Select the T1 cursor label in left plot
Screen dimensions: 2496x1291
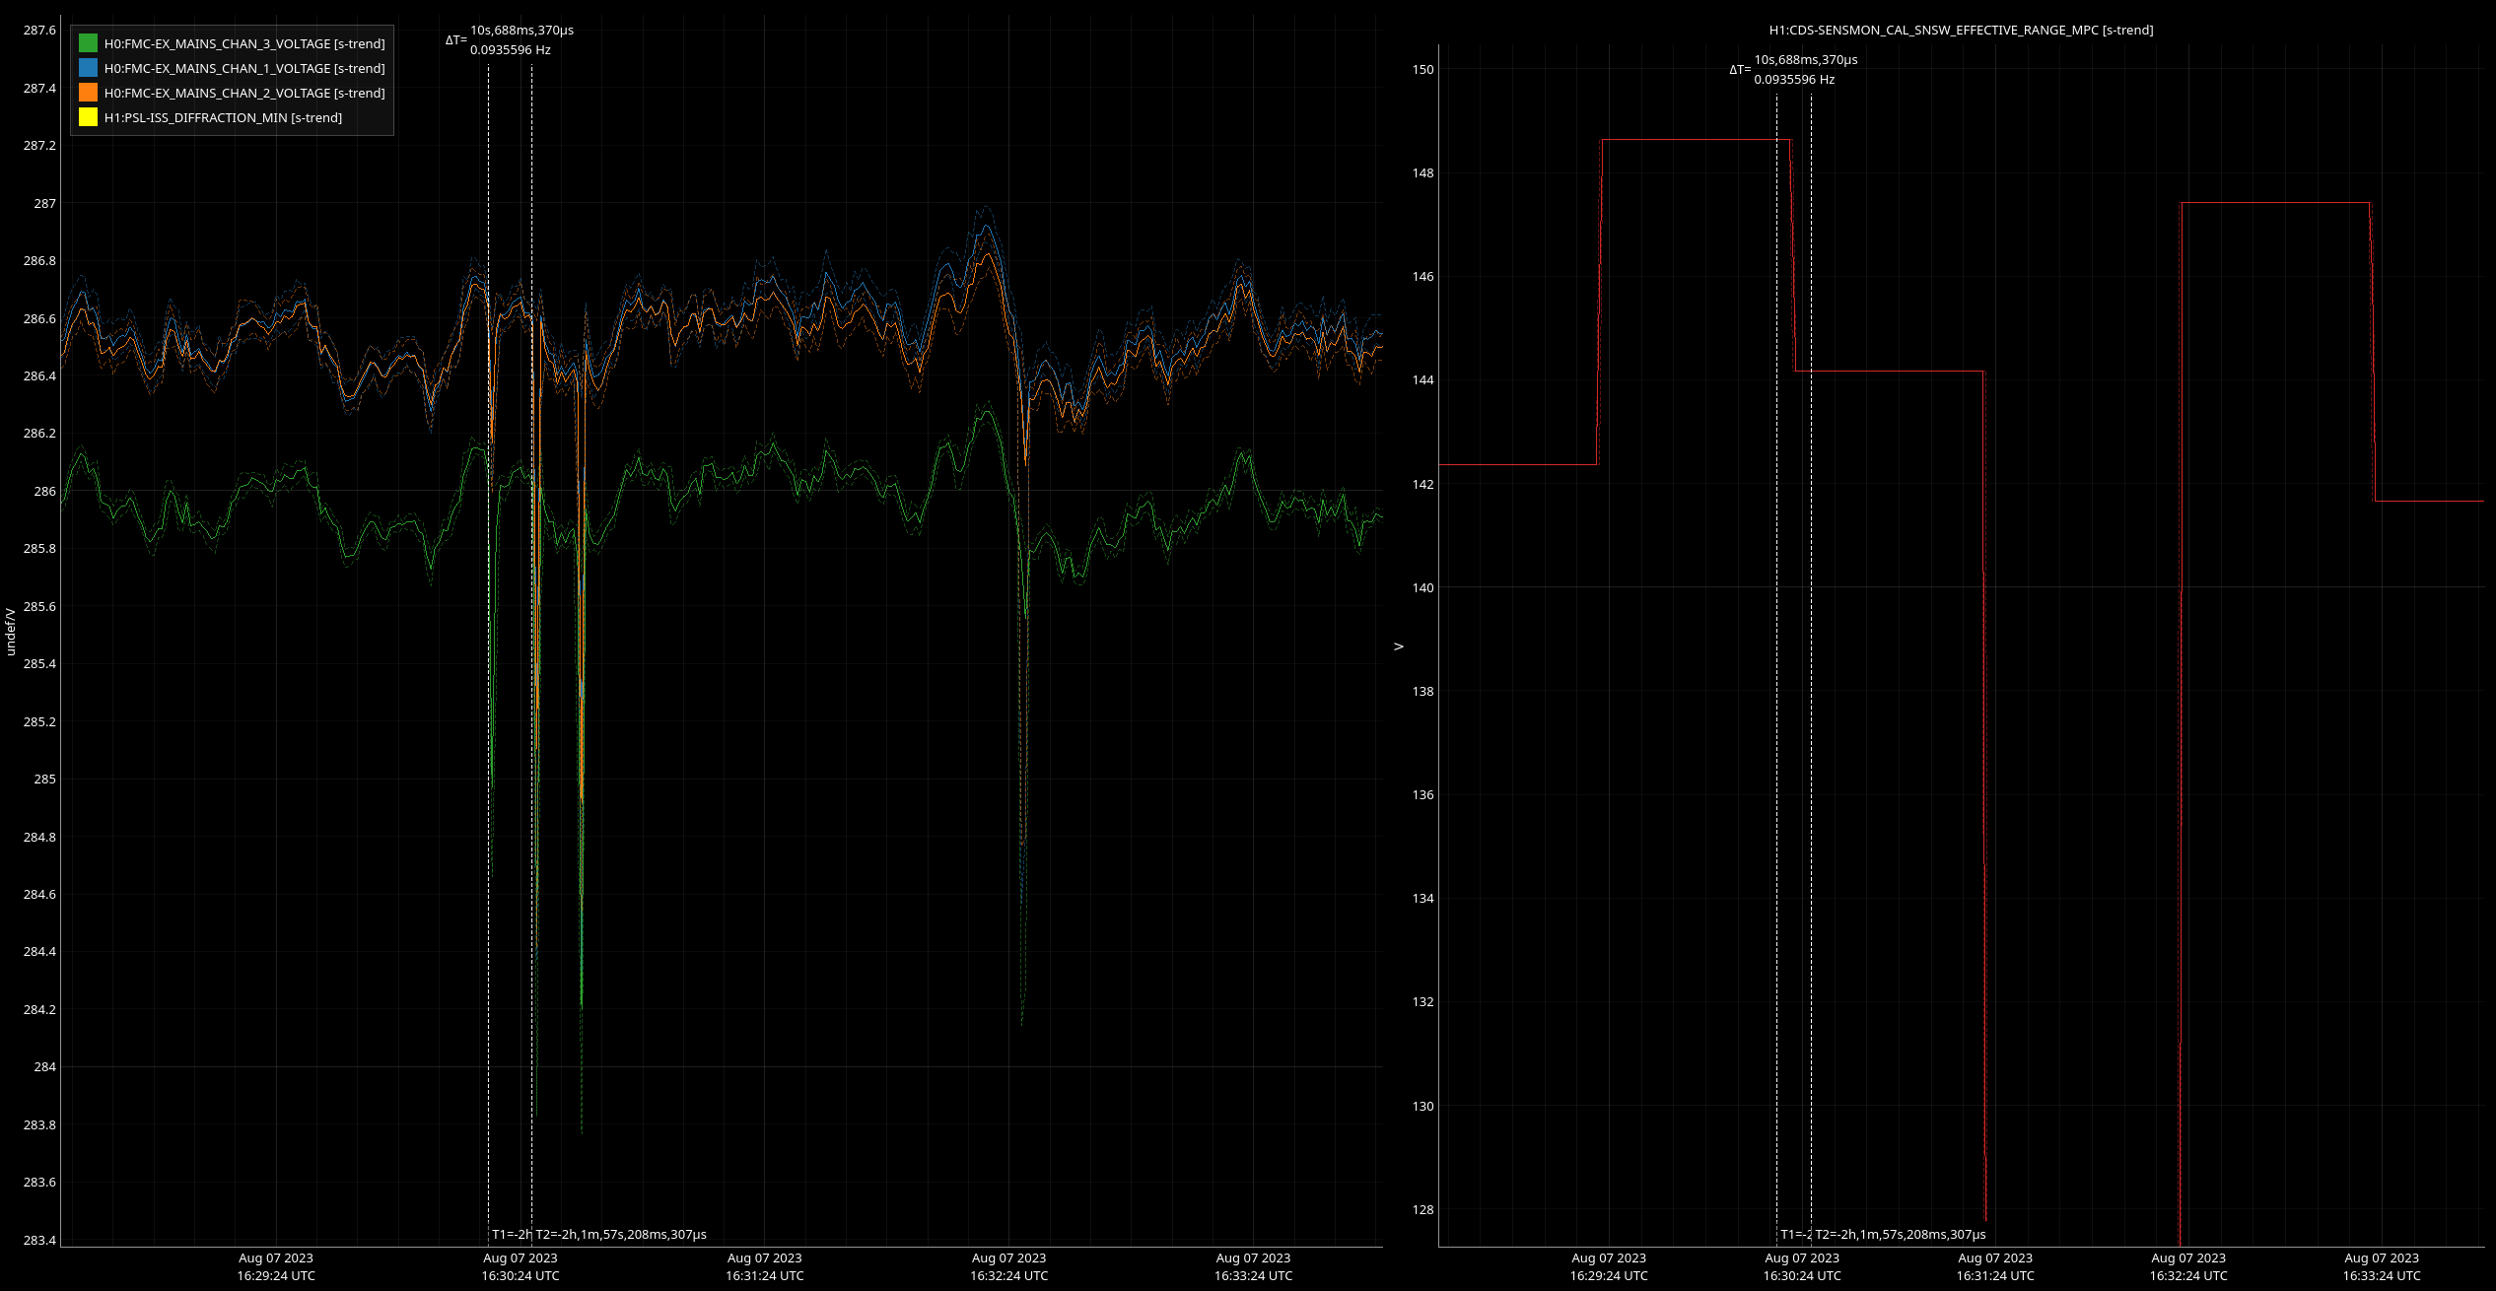click(x=511, y=1234)
